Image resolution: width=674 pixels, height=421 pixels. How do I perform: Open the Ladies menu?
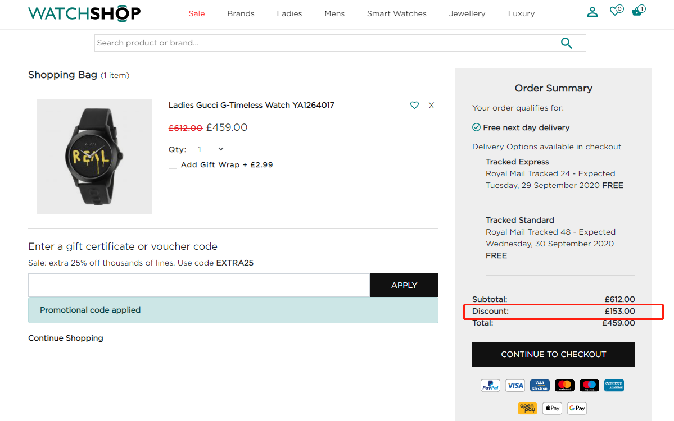click(289, 13)
